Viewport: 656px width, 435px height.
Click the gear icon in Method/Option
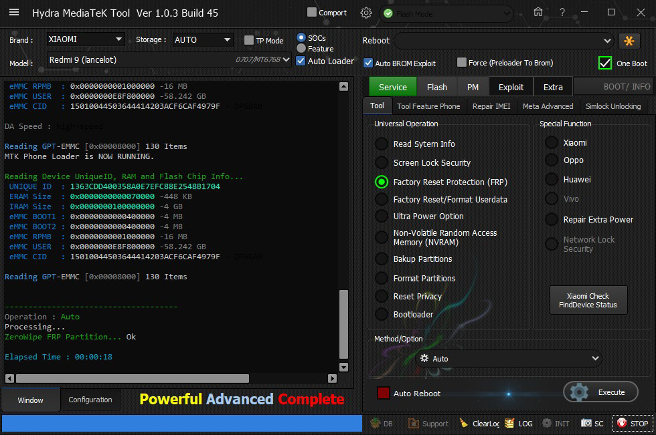click(x=424, y=358)
